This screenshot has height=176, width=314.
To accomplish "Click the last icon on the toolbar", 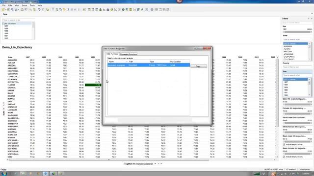I will (x=168, y=9).
